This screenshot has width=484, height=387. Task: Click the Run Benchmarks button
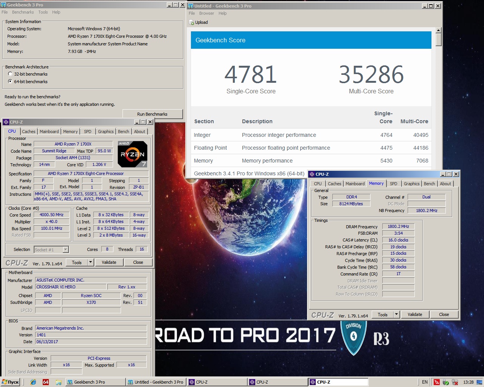click(x=152, y=114)
